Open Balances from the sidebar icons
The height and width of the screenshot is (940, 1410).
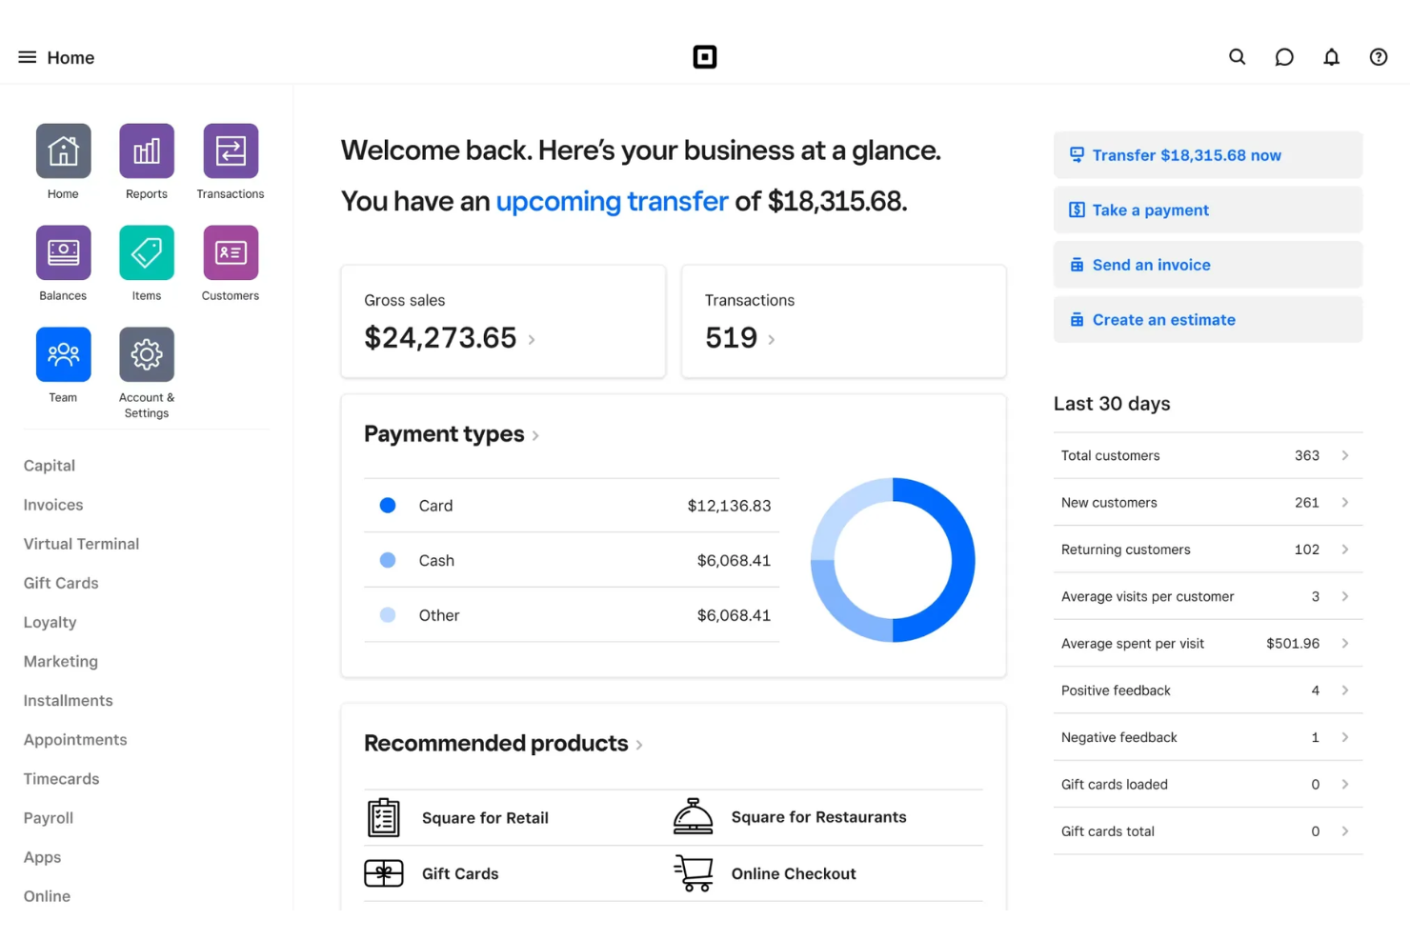click(63, 252)
